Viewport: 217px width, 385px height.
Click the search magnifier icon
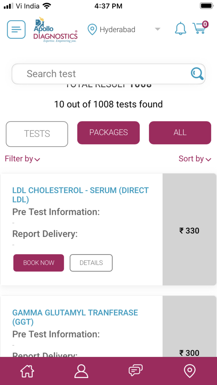[197, 74]
